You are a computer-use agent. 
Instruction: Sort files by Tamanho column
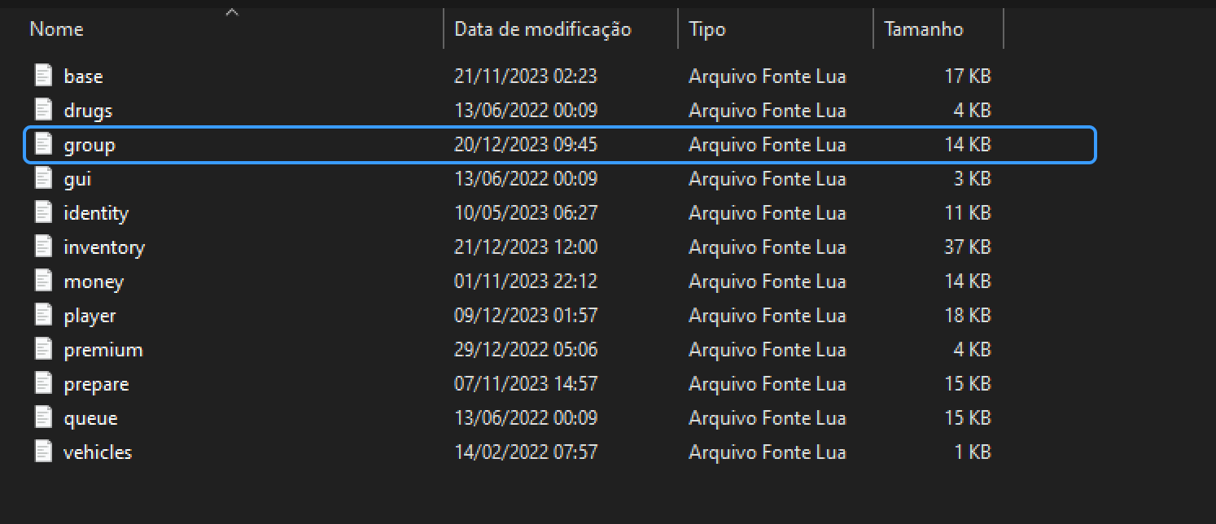923,29
